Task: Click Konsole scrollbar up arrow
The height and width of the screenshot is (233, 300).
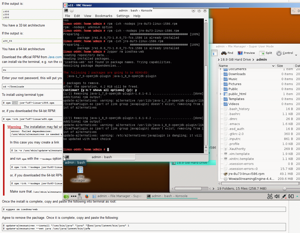Action: click(206, 21)
